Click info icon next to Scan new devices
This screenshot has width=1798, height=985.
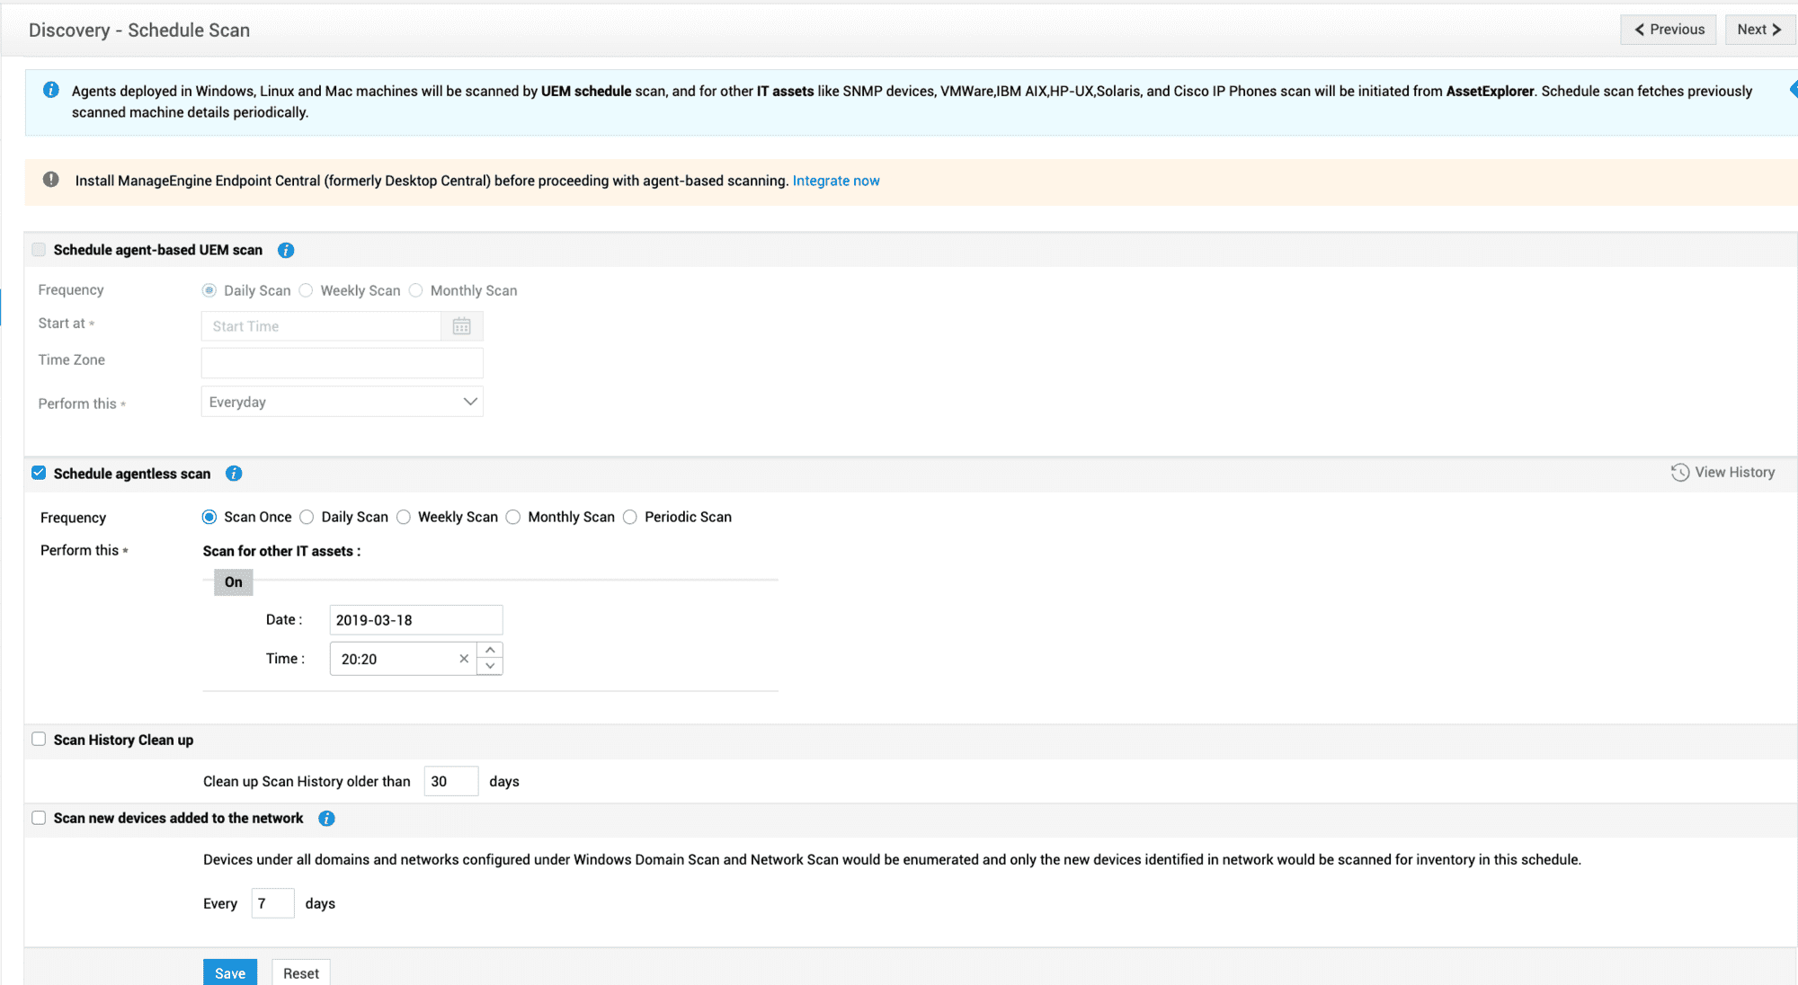pyautogui.click(x=326, y=819)
